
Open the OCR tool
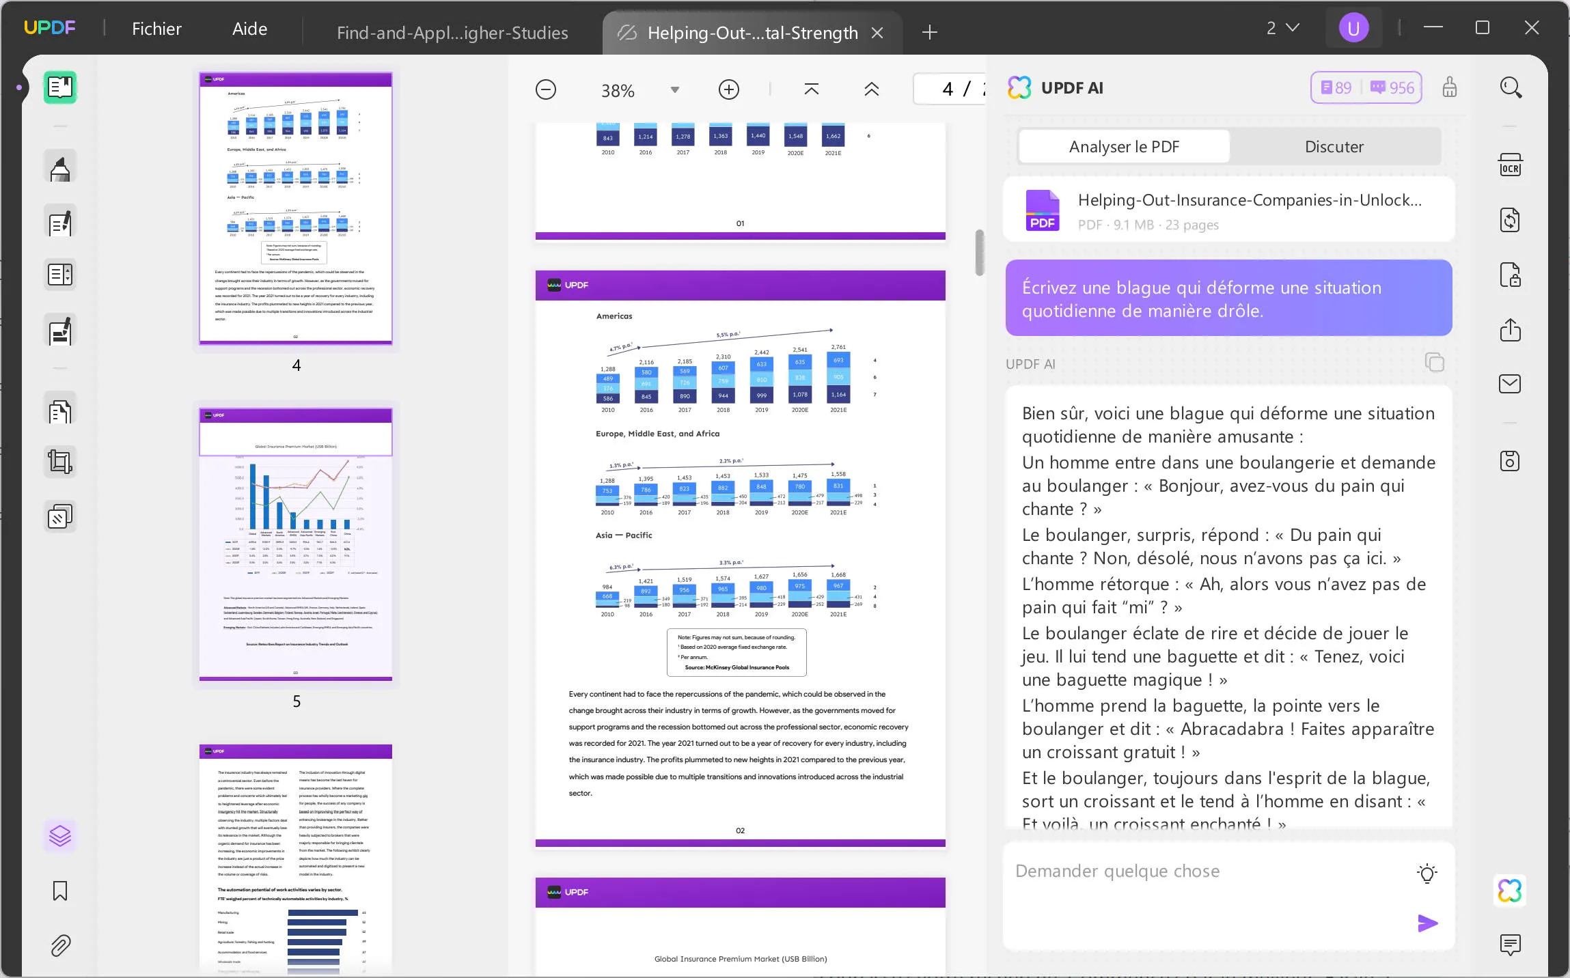(x=1510, y=165)
